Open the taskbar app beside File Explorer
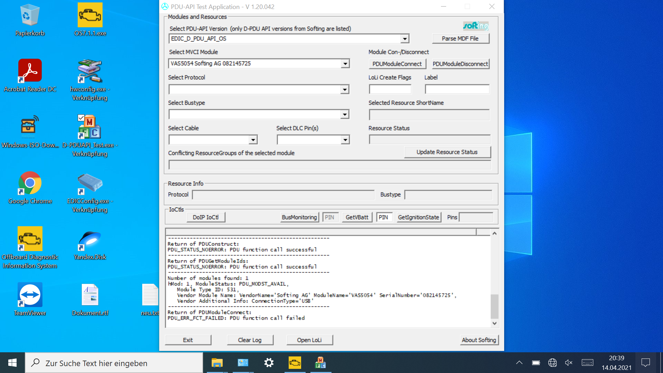Screen dimensions: 663x373 coord(243,363)
